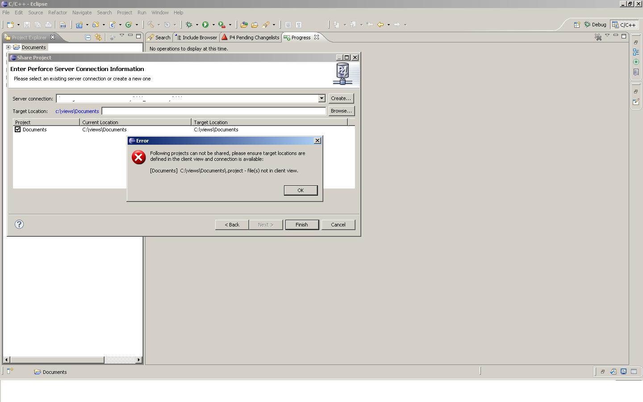Click the Debug bug toolbar icon
This screenshot has width=643, height=402.
pos(189,25)
